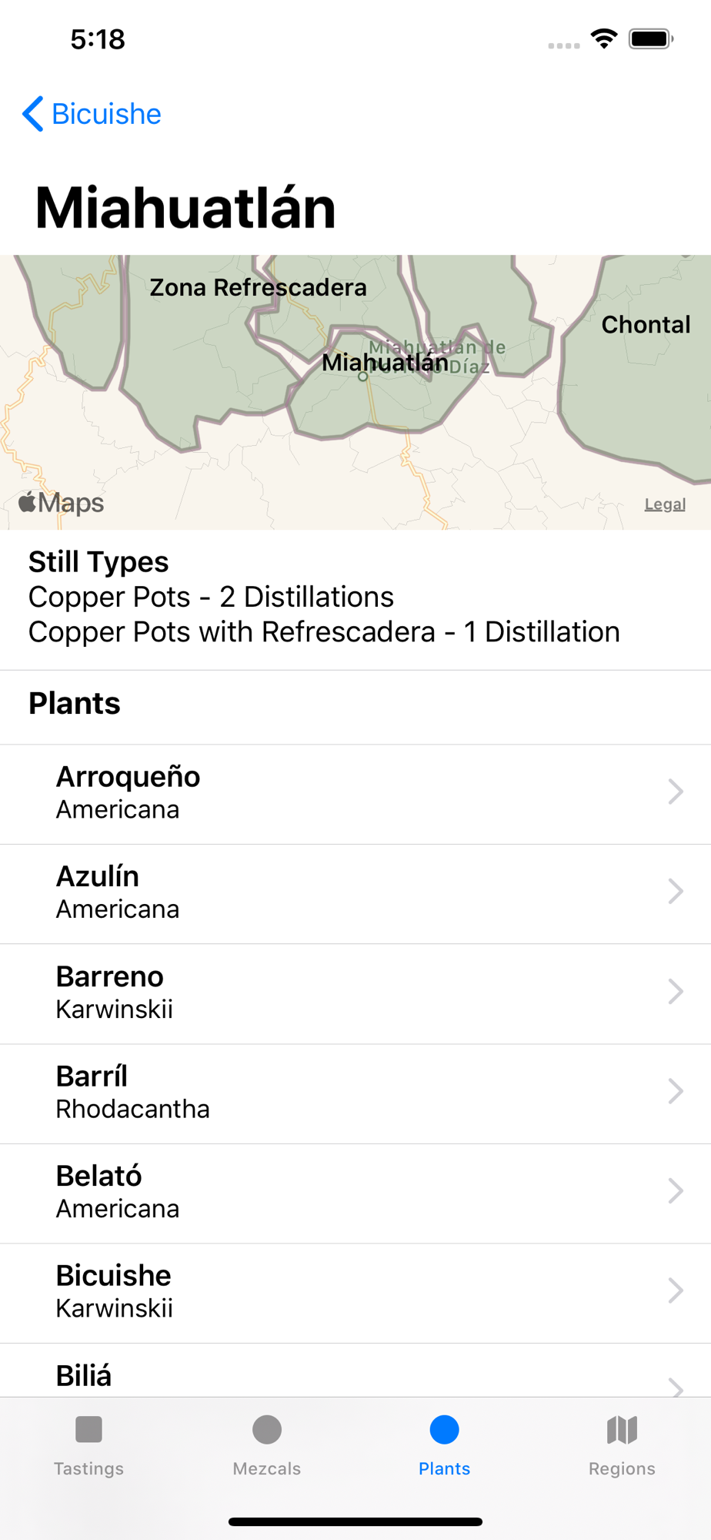711x1540 pixels.
Task: Click the Wi-Fi icon in status bar
Action: pos(604,38)
